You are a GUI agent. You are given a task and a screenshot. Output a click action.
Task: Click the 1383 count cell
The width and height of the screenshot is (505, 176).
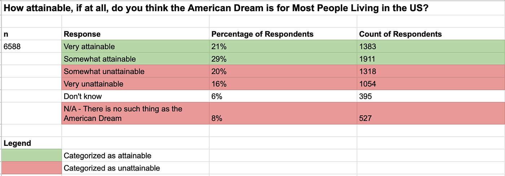431,46
